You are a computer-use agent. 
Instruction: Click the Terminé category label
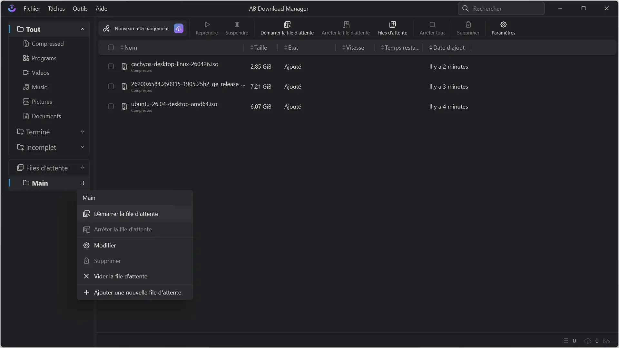tap(38, 132)
